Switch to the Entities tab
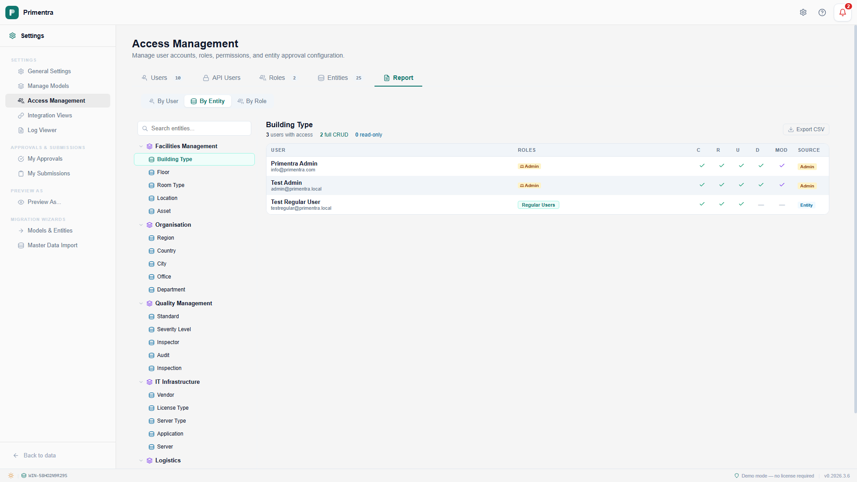 click(337, 78)
